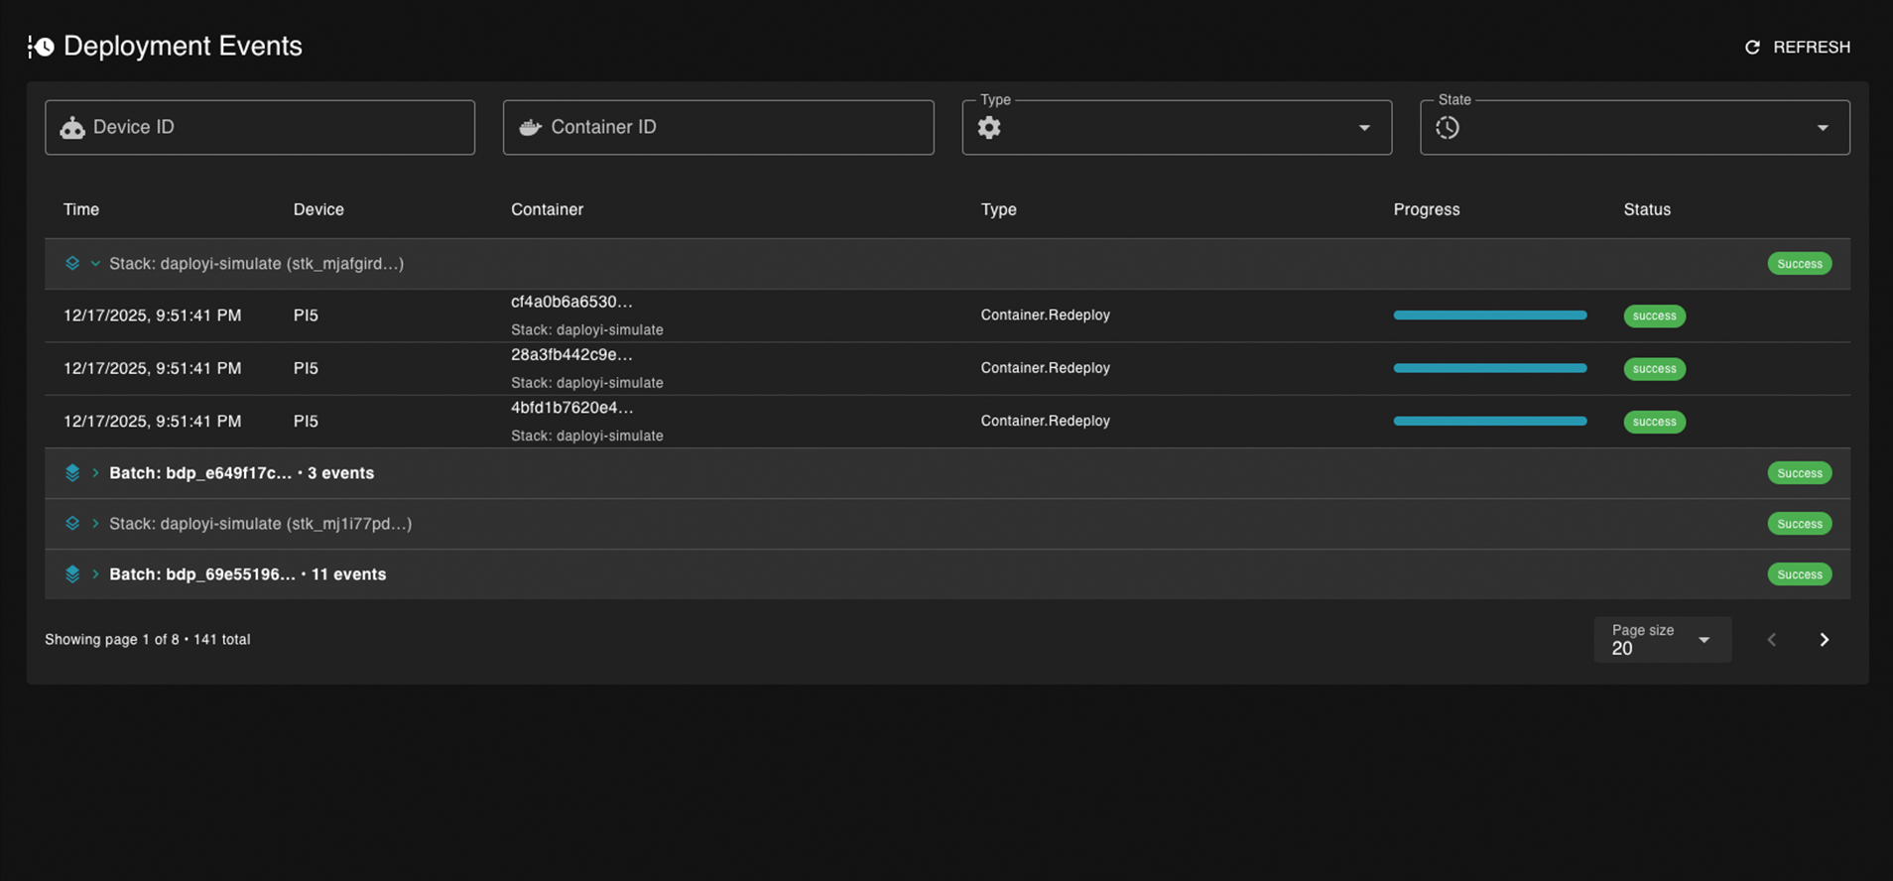Click the robot icon in Device ID field

coord(72,127)
